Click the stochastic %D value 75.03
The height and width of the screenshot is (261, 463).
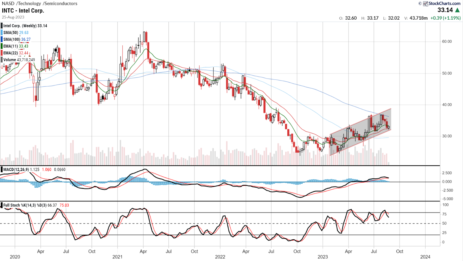point(64,205)
